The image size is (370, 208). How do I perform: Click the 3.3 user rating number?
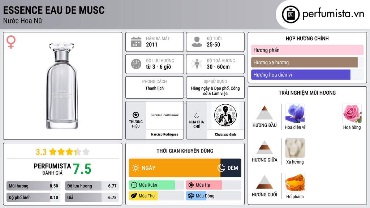[x=41, y=152]
